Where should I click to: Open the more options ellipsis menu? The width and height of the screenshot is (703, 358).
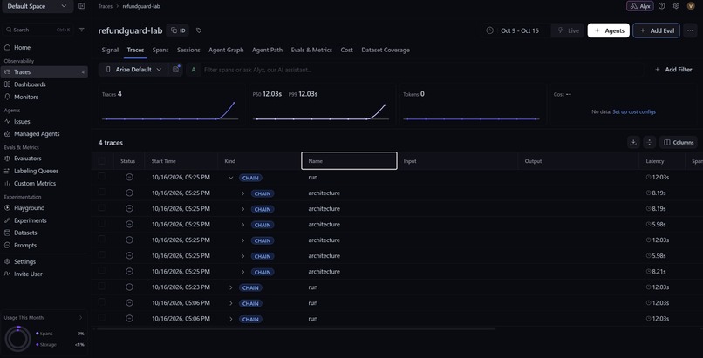[x=691, y=30]
